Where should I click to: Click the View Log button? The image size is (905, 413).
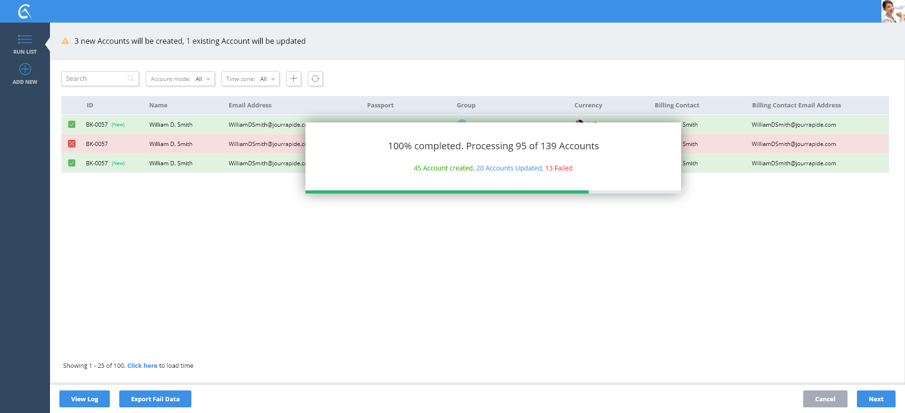point(84,399)
